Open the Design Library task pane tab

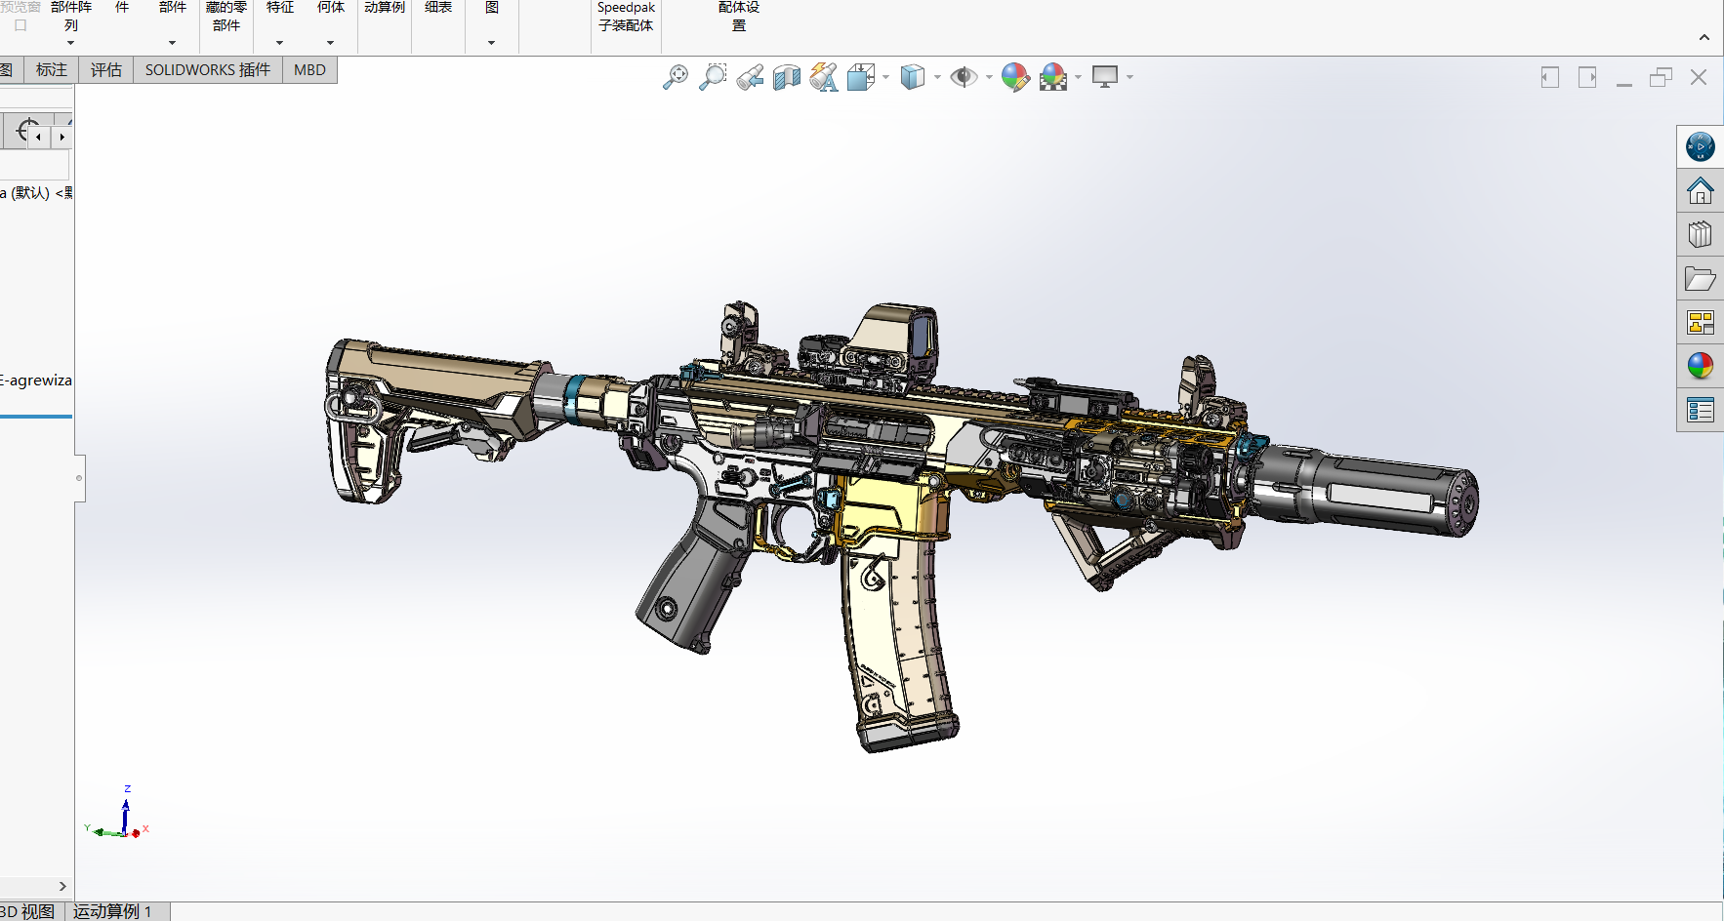[x=1701, y=234]
